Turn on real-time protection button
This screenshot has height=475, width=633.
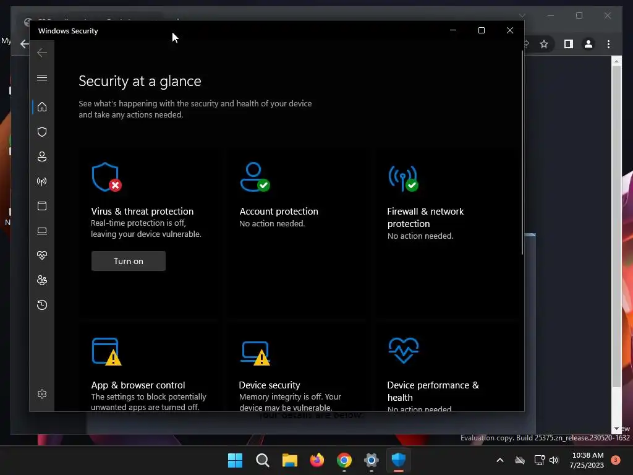click(129, 261)
